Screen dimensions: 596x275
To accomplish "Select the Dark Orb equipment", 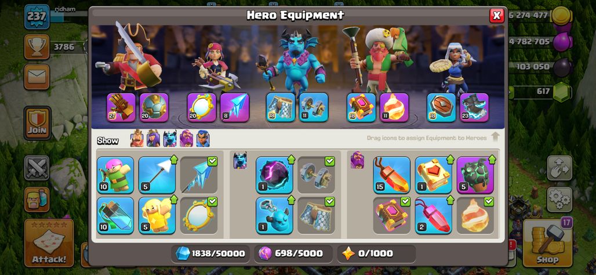I will 274,175.
